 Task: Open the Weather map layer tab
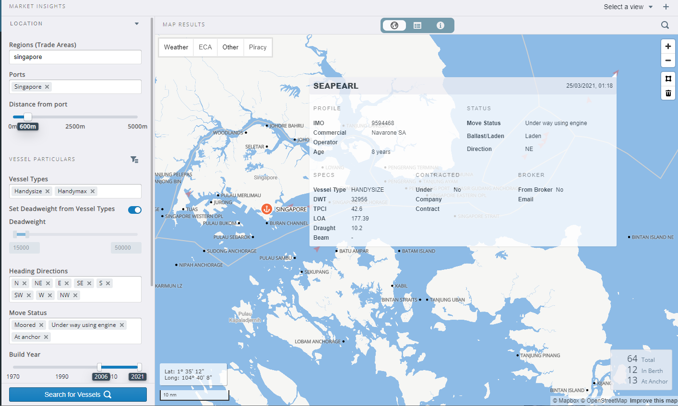tap(176, 47)
